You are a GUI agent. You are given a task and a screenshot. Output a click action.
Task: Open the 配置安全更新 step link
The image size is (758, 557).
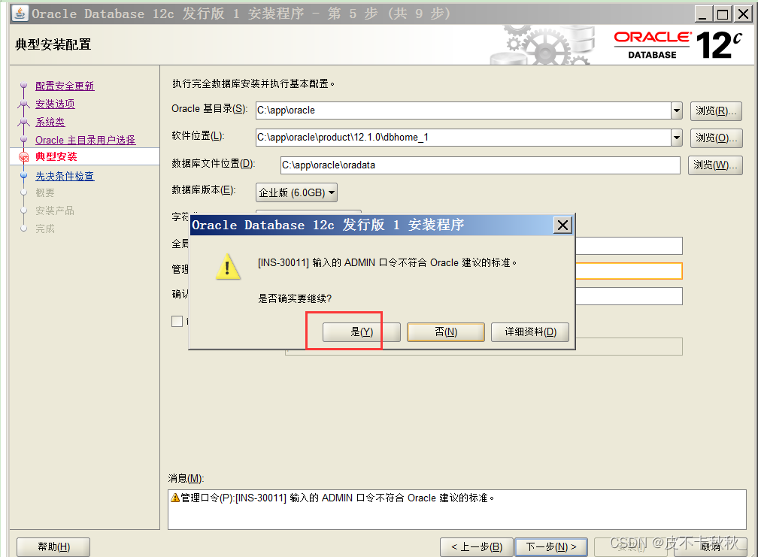coord(65,86)
